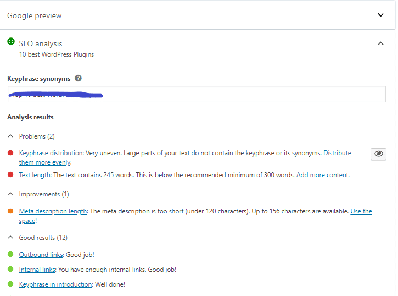Collapse the Good results (12) list
Screen dimensions: 398x296
pos(10,238)
